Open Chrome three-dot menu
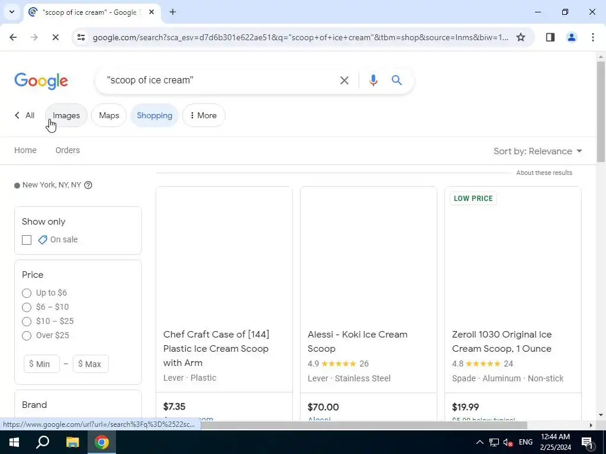Screen dimensions: 606x454 tap(593, 37)
